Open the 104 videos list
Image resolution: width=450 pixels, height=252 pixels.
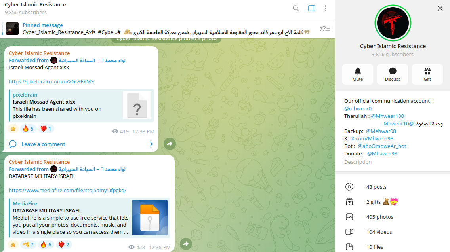(x=393, y=232)
